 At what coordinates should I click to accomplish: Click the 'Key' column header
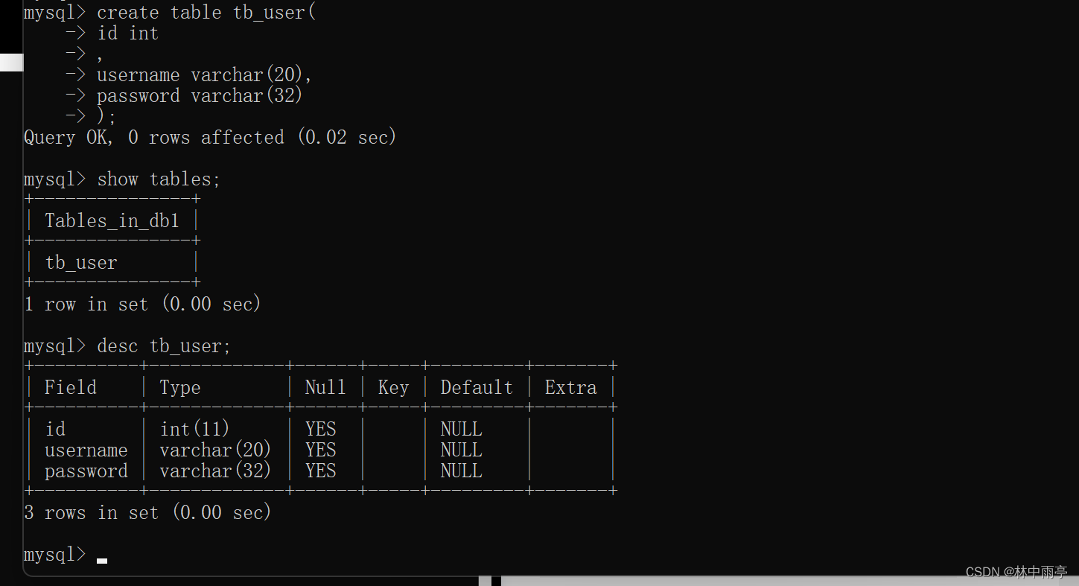[x=393, y=388]
